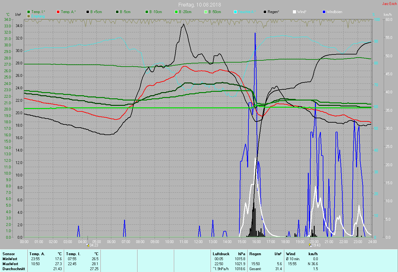Select the total rain value '31.4'
This screenshot has height=272, width=398.
point(278,269)
